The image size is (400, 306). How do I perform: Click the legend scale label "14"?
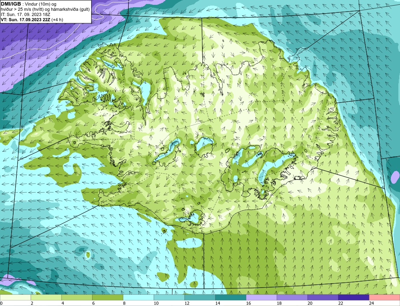(x=218, y=303)
